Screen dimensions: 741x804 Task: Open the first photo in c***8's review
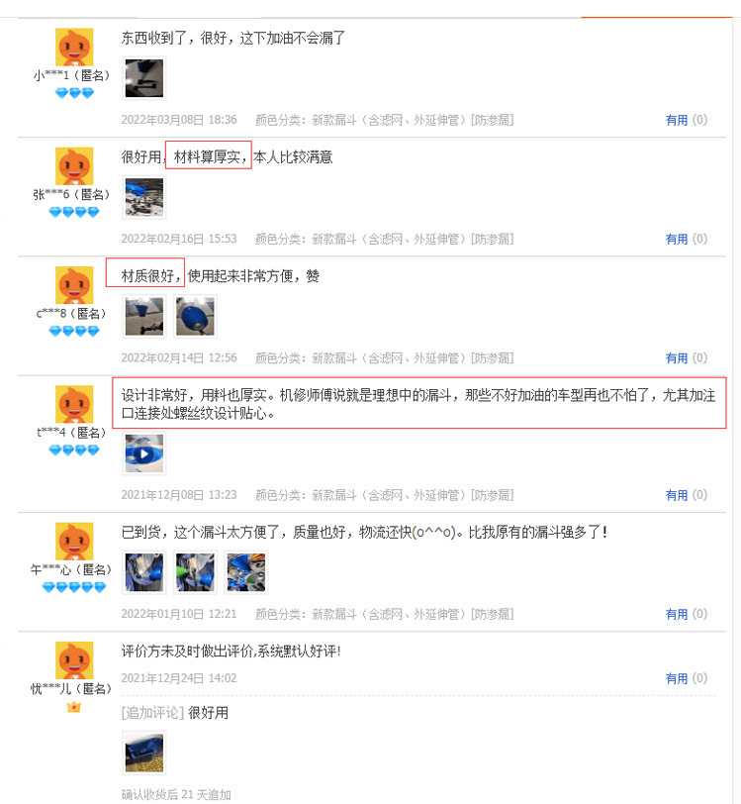144,317
